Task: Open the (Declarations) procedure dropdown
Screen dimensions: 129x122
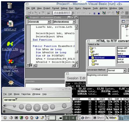Action: (x=74, y=22)
